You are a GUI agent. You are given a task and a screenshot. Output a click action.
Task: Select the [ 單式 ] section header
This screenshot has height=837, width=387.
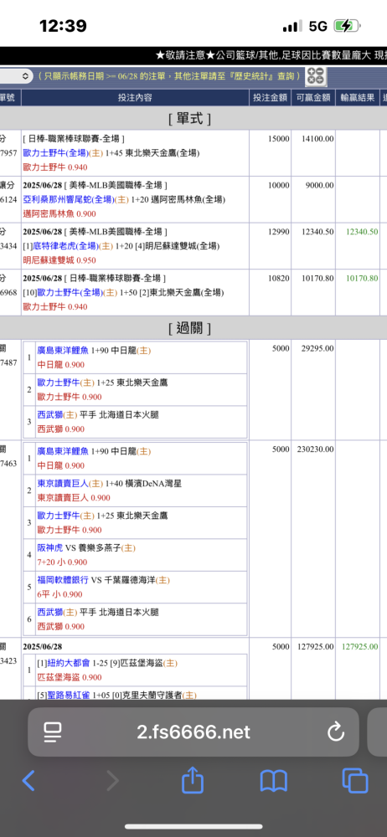(x=190, y=119)
